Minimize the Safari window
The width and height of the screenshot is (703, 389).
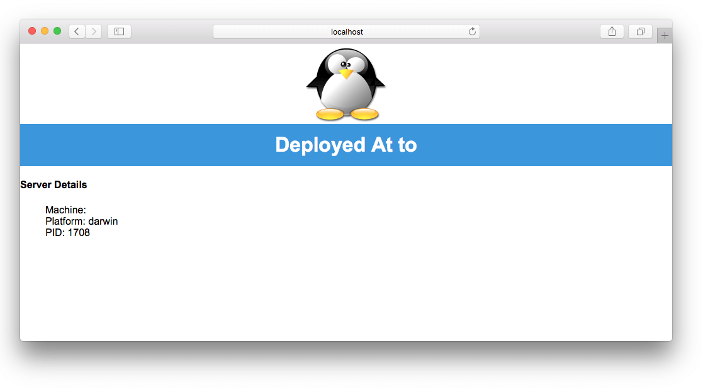tap(45, 31)
